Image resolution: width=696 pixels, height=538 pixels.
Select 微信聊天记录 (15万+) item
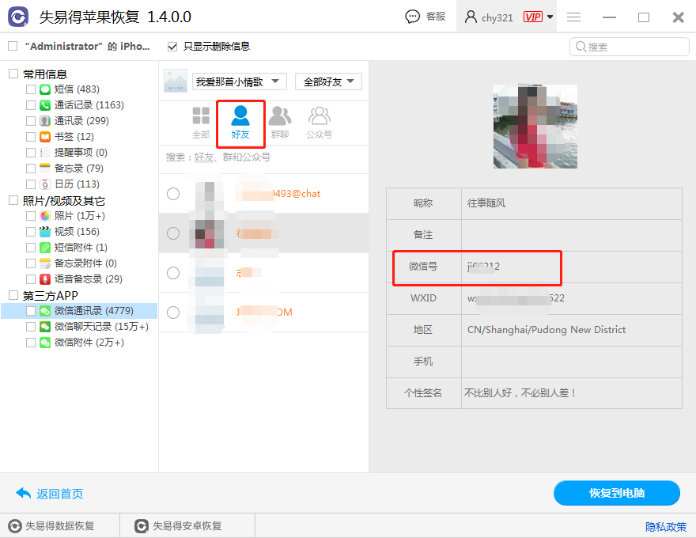[x=101, y=327]
